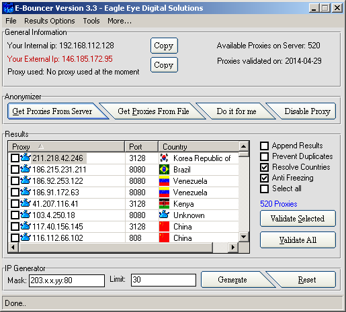
Task: Uncheck Resolve Countries option
Action: [x=264, y=167]
